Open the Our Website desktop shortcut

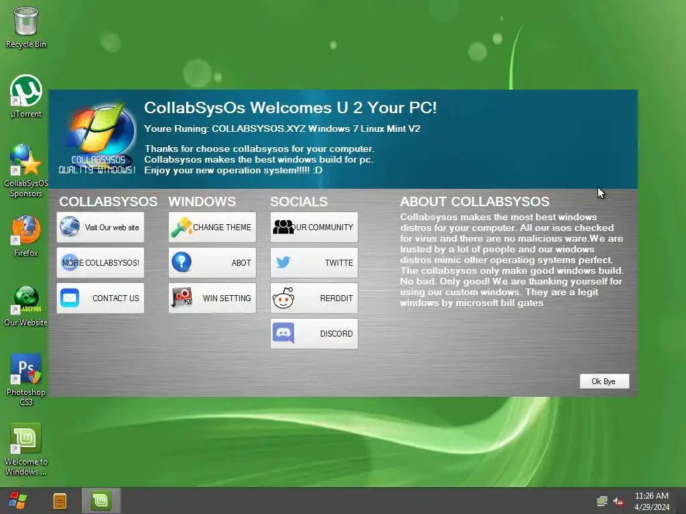tap(26, 306)
